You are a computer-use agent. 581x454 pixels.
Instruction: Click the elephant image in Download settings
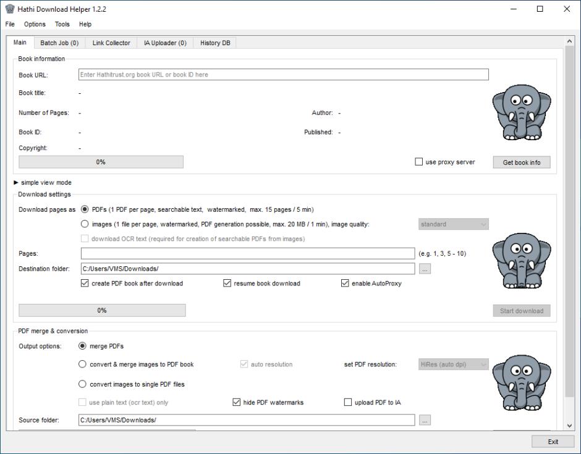click(521, 261)
